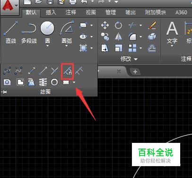Open the 附加模块 (Add-ins) ribbon tab

point(156,12)
